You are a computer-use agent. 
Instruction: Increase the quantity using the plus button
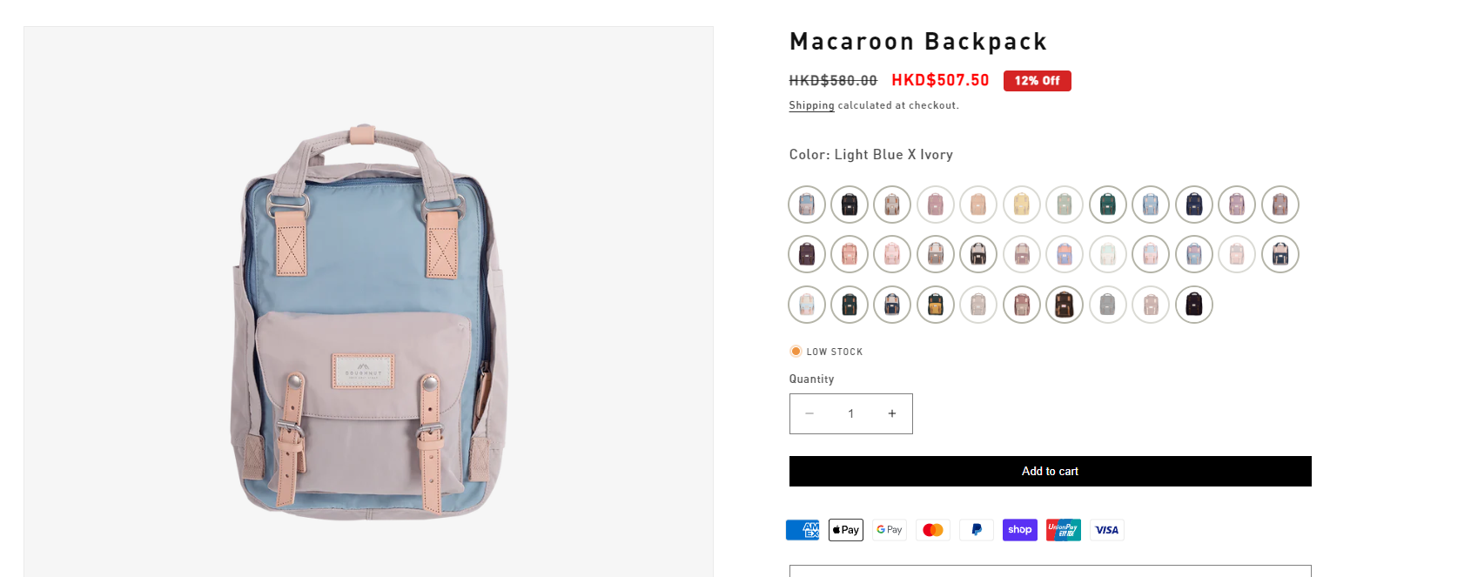click(891, 413)
